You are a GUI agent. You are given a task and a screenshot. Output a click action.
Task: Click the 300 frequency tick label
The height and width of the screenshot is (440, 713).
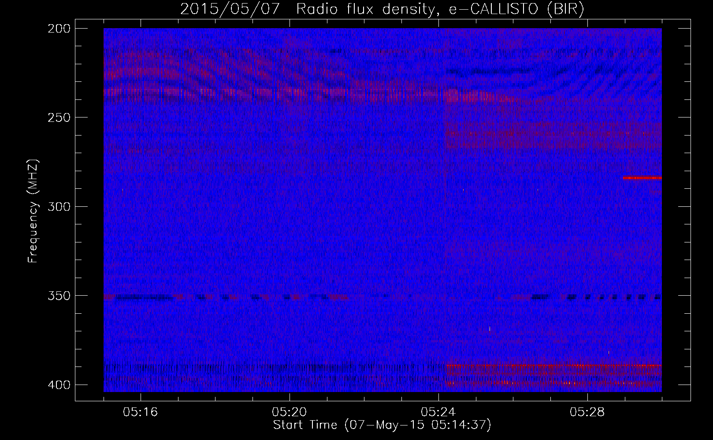(x=59, y=206)
